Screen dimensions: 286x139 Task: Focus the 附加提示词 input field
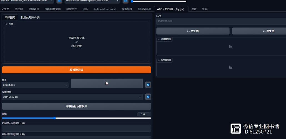pyautogui.click(x=76, y=128)
